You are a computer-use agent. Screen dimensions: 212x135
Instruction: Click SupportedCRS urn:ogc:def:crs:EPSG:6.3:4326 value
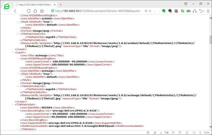[x=71, y=123]
